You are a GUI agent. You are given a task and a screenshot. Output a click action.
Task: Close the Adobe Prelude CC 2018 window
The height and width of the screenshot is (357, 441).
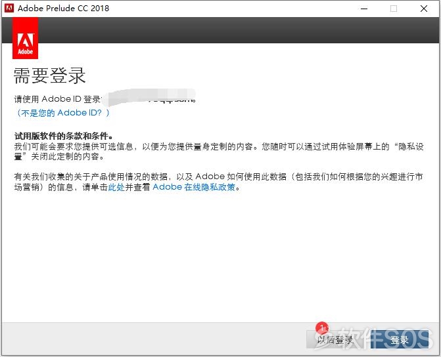tap(423, 9)
